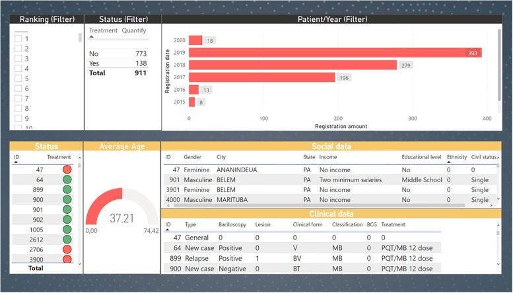Image resolution: width=513 pixels, height=293 pixels.
Task: Click the scroll up arrow in Status table
Action: [80, 158]
